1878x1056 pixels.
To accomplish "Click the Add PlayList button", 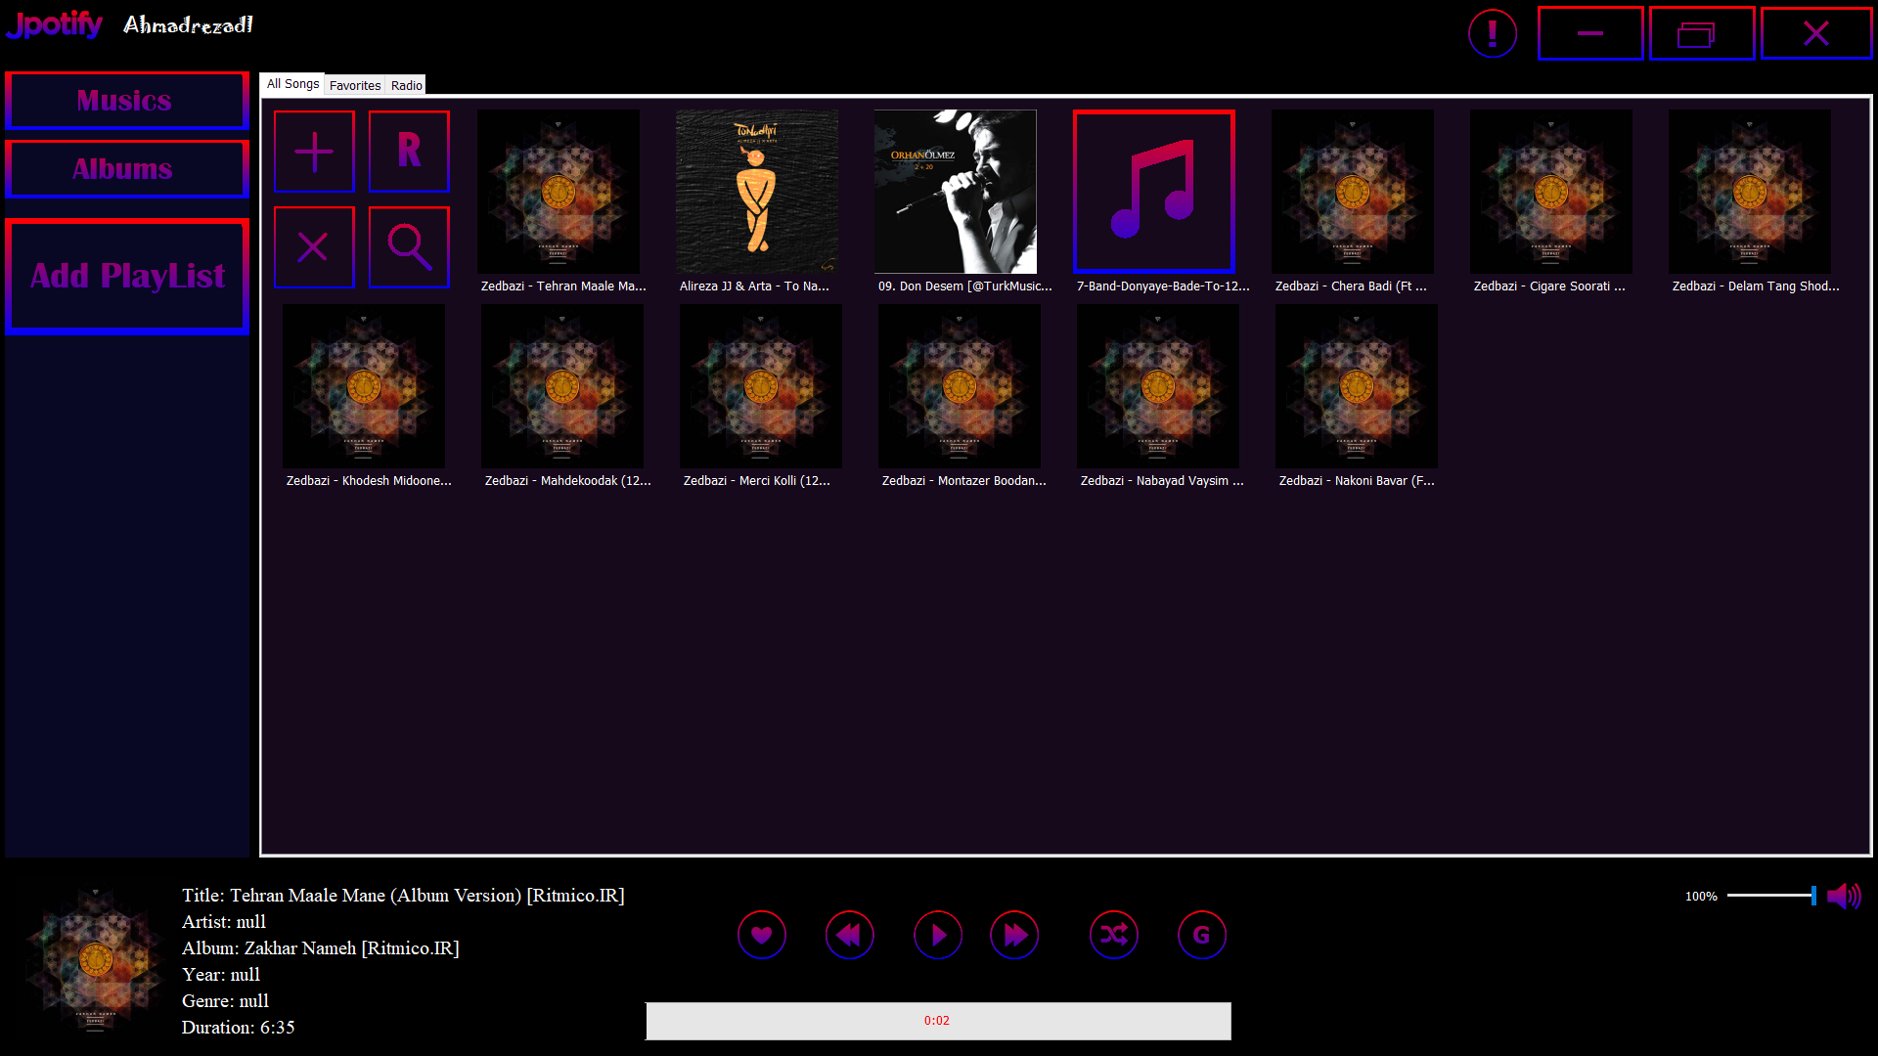I will pos(127,277).
